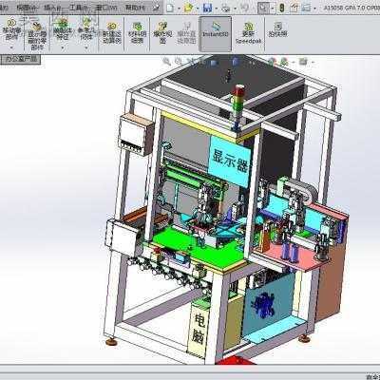Create a new document with the New icon

(170, 8)
